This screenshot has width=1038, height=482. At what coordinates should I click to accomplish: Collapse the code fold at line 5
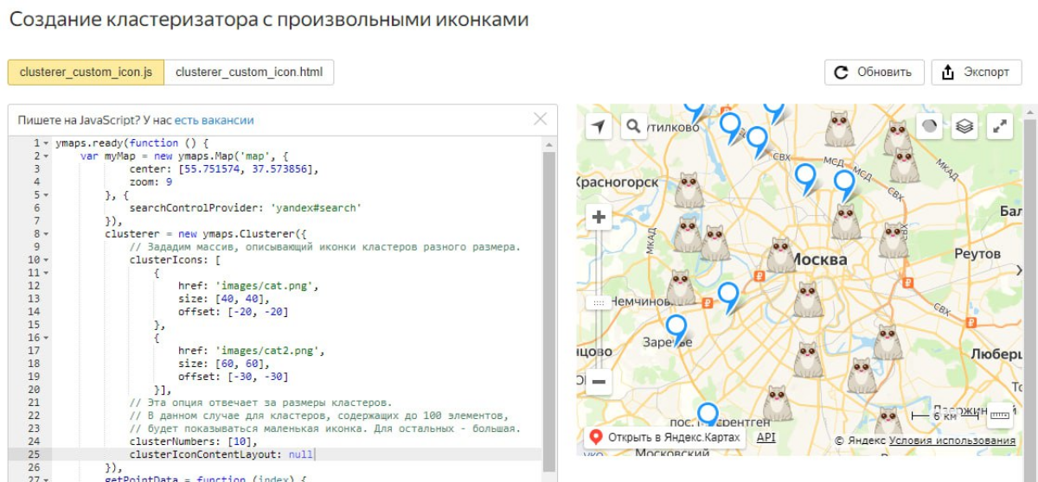pyautogui.click(x=46, y=195)
